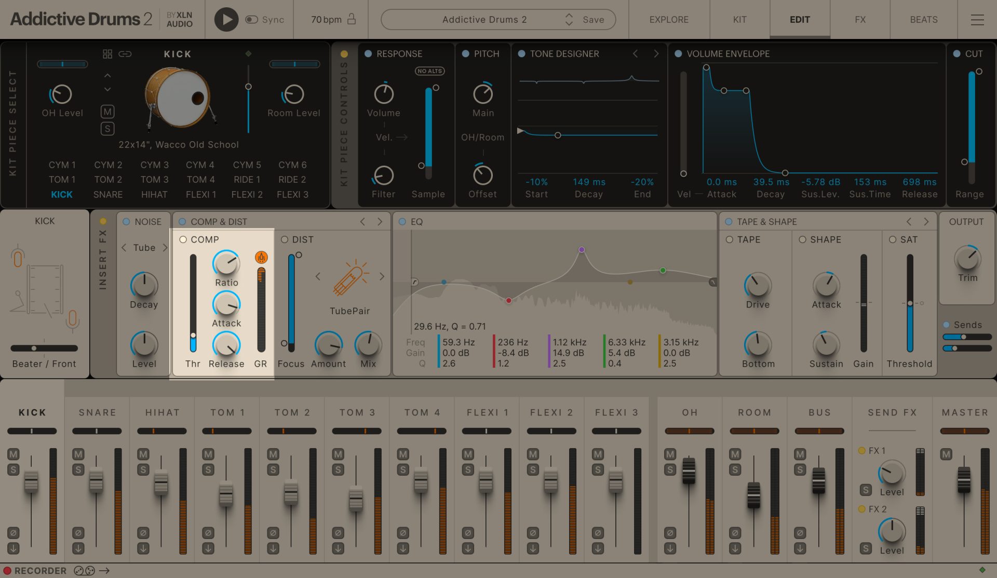
Task: Toggle the NOISE effect power
Action: click(x=126, y=222)
